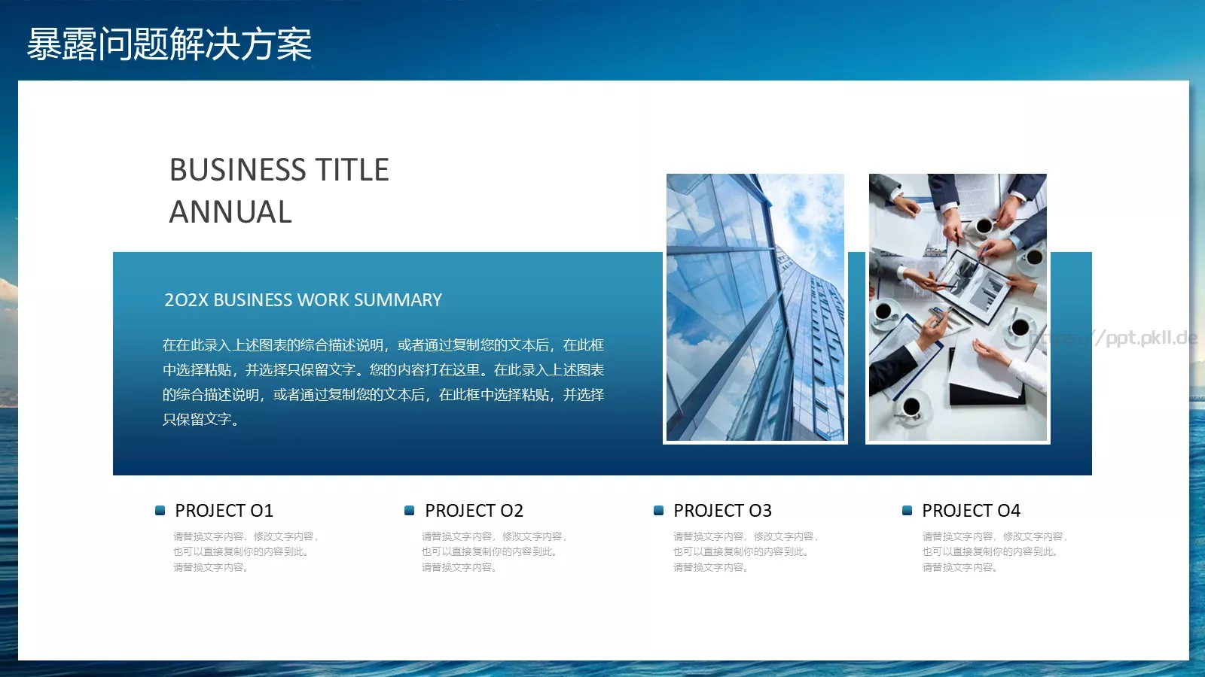
Task: Select the PROJECT 04 heading
Action: coord(971,511)
